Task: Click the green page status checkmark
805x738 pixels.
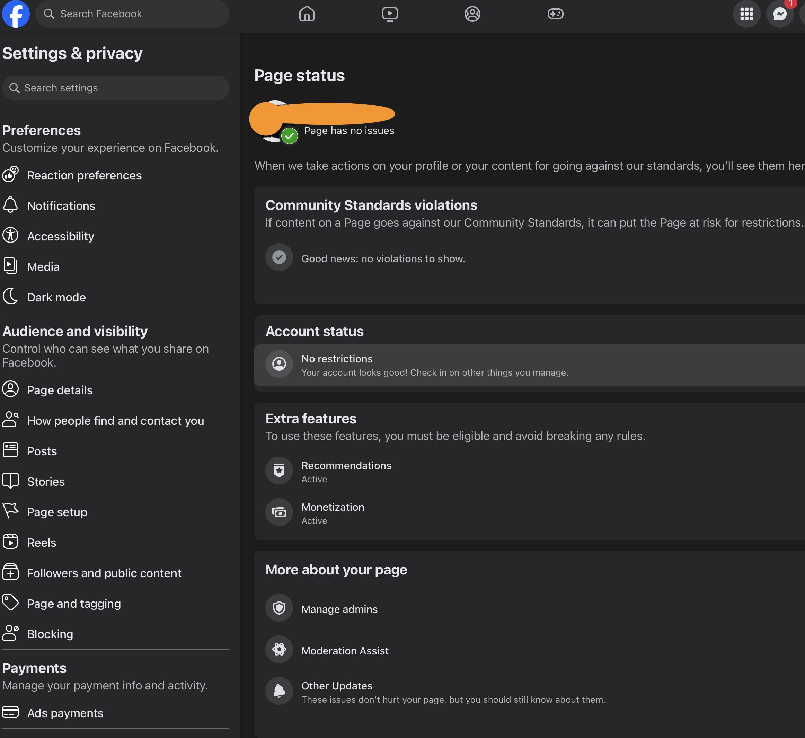Action: tap(290, 136)
